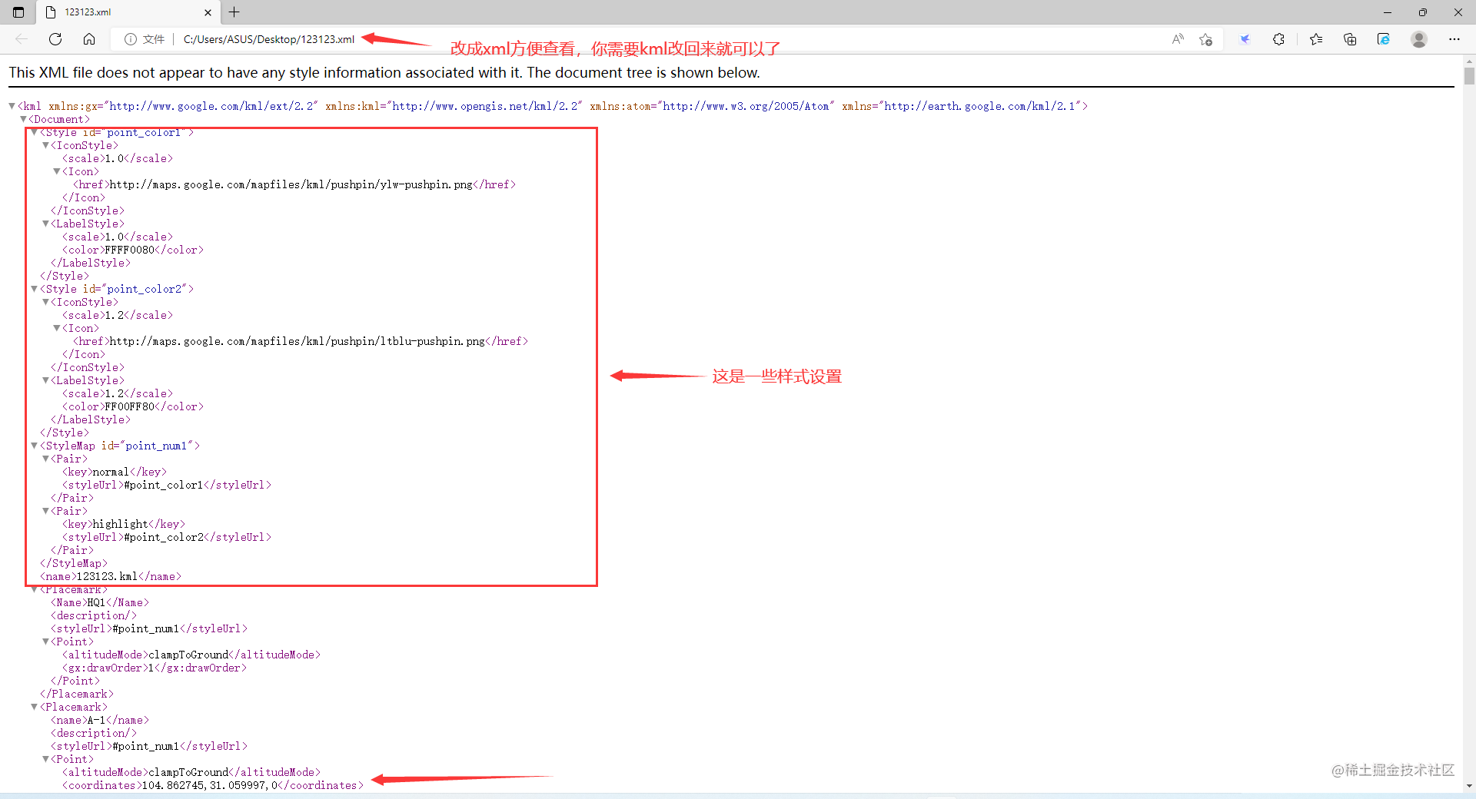The image size is (1476, 799).
Task: Refresh the current page
Action: click(x=55, y=39)
